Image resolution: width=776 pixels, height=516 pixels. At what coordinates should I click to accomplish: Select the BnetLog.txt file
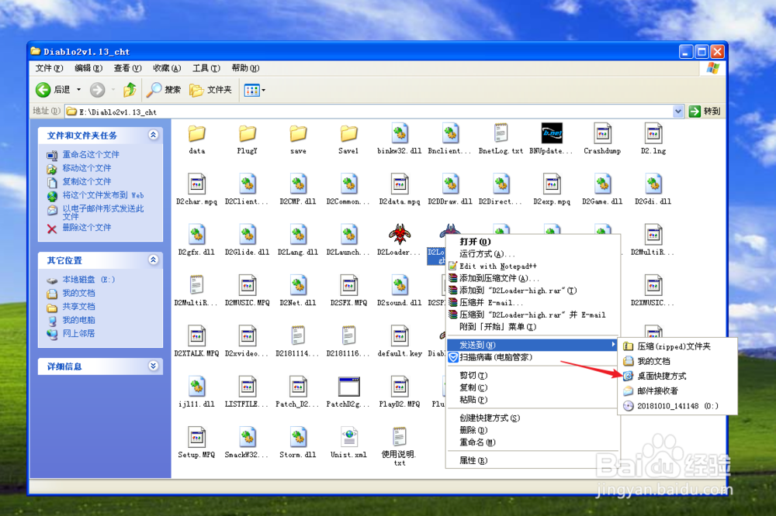501,139
